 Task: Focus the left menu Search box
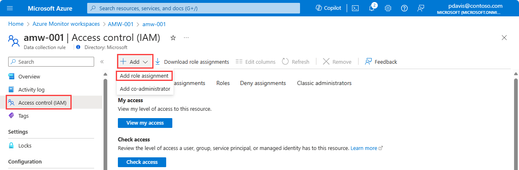tap(51, 62)
